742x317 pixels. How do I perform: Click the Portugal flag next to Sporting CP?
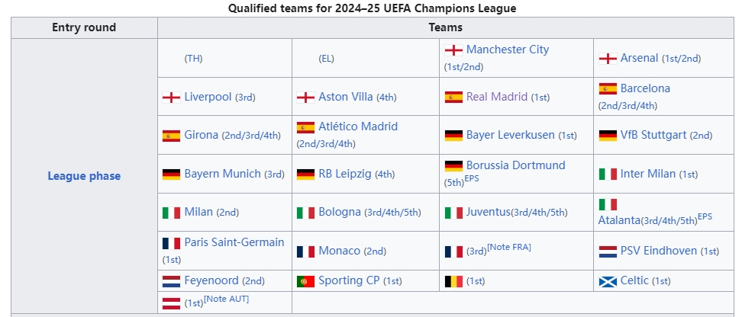point(305,282)
